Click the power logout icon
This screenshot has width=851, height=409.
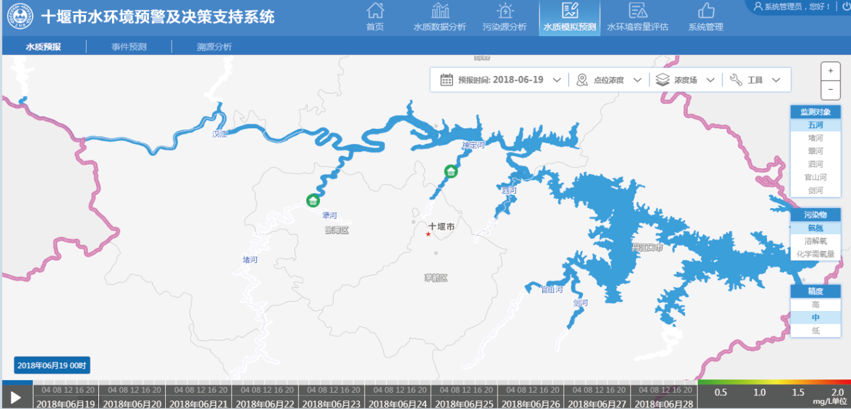click(846, 7)
